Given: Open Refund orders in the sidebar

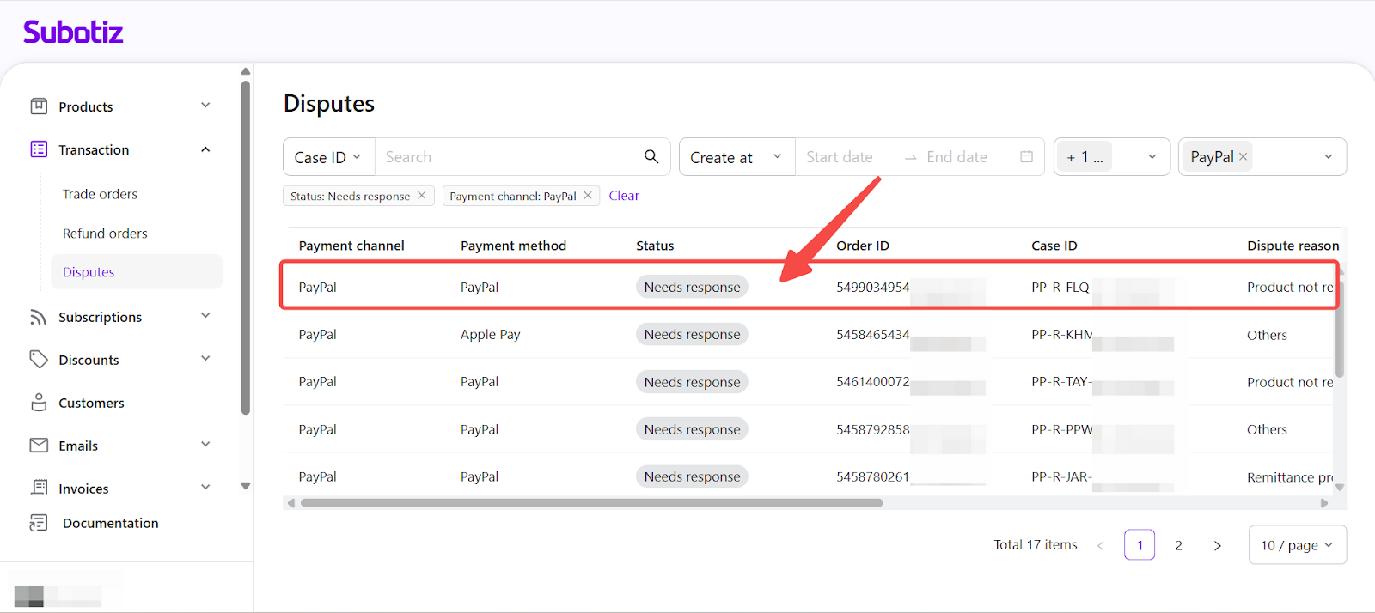Looking at the screenshot, I should click(x=105, y=234).
